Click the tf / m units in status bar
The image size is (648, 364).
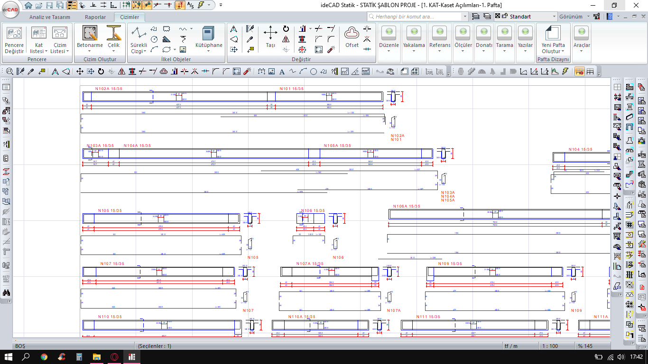[511, 346]
